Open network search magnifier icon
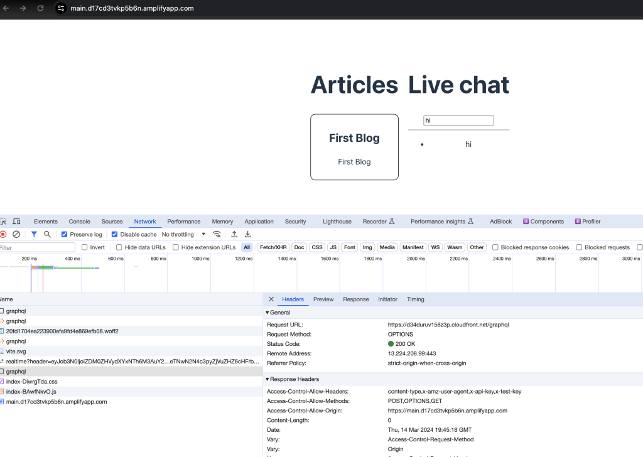 [x=48, y=234]
